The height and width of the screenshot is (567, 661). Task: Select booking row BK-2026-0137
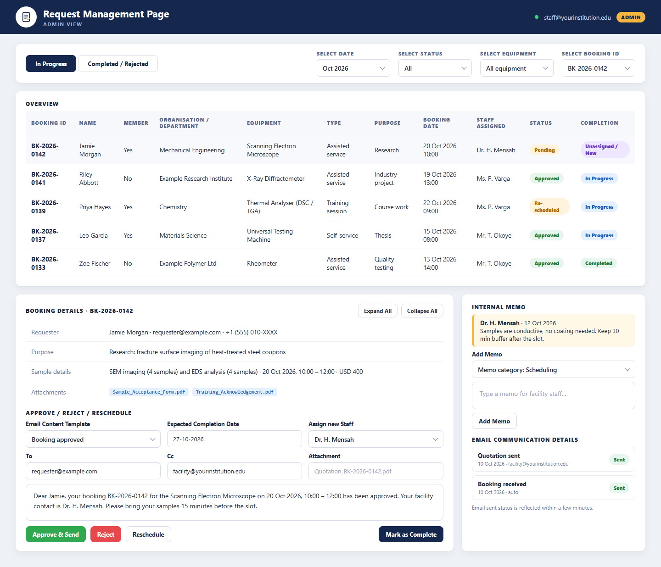click(330, 235)
